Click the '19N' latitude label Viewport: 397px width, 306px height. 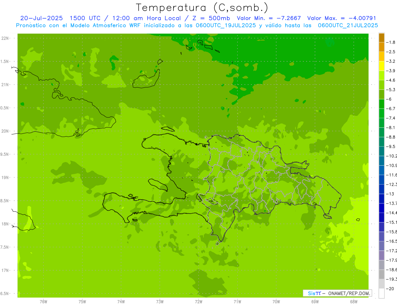[5, 178]
